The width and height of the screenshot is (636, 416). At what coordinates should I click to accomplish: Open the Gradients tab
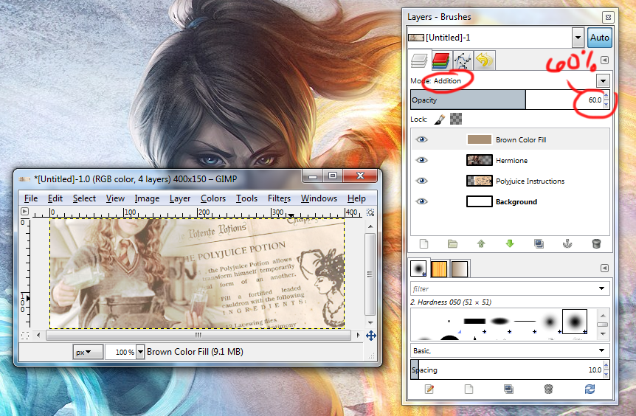click(459, 268)
